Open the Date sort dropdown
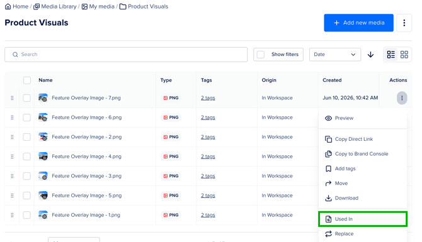This screenshot has width=422, height=242. pyautogui.click(x=335, y=55)
